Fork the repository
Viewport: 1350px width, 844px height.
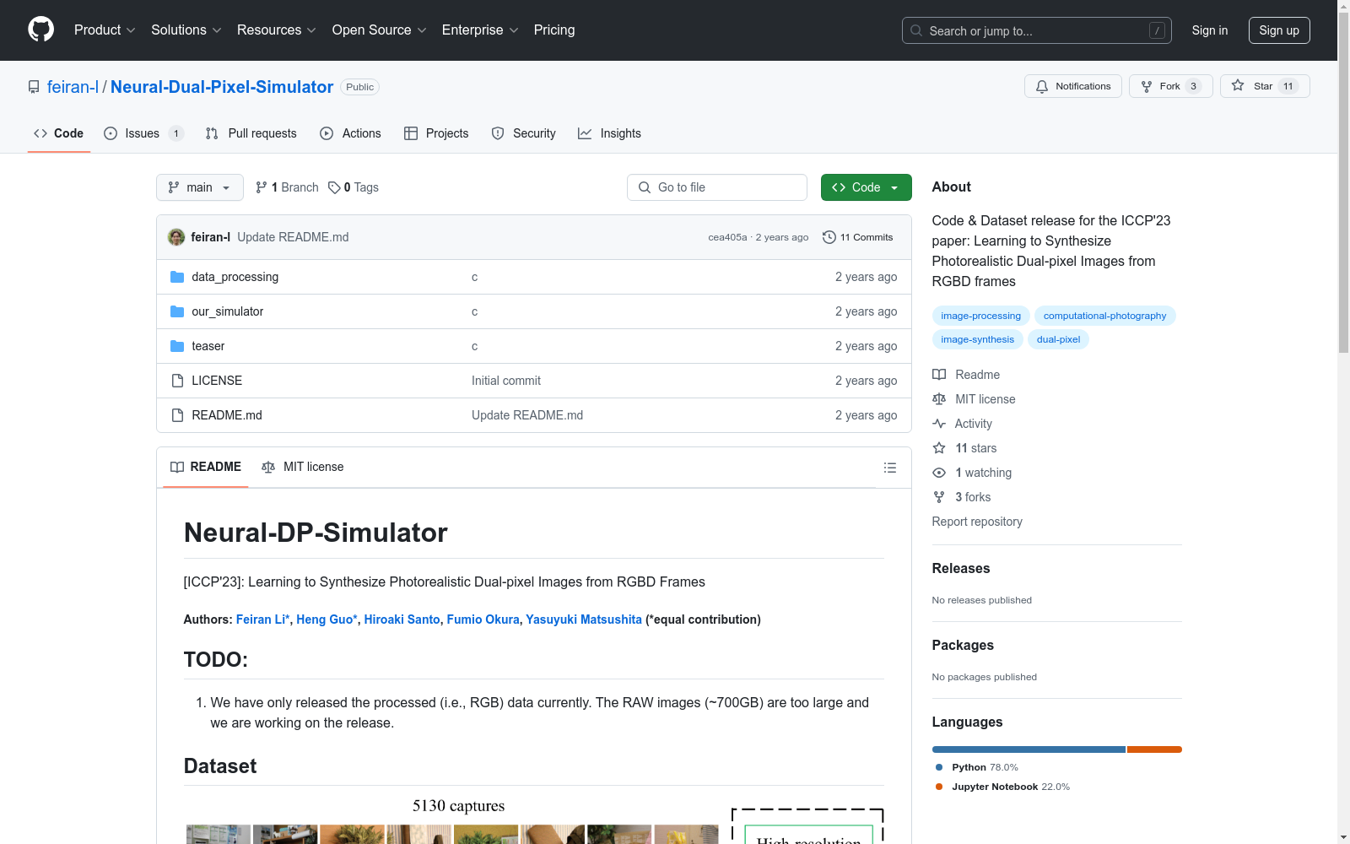pos(1171,86)
